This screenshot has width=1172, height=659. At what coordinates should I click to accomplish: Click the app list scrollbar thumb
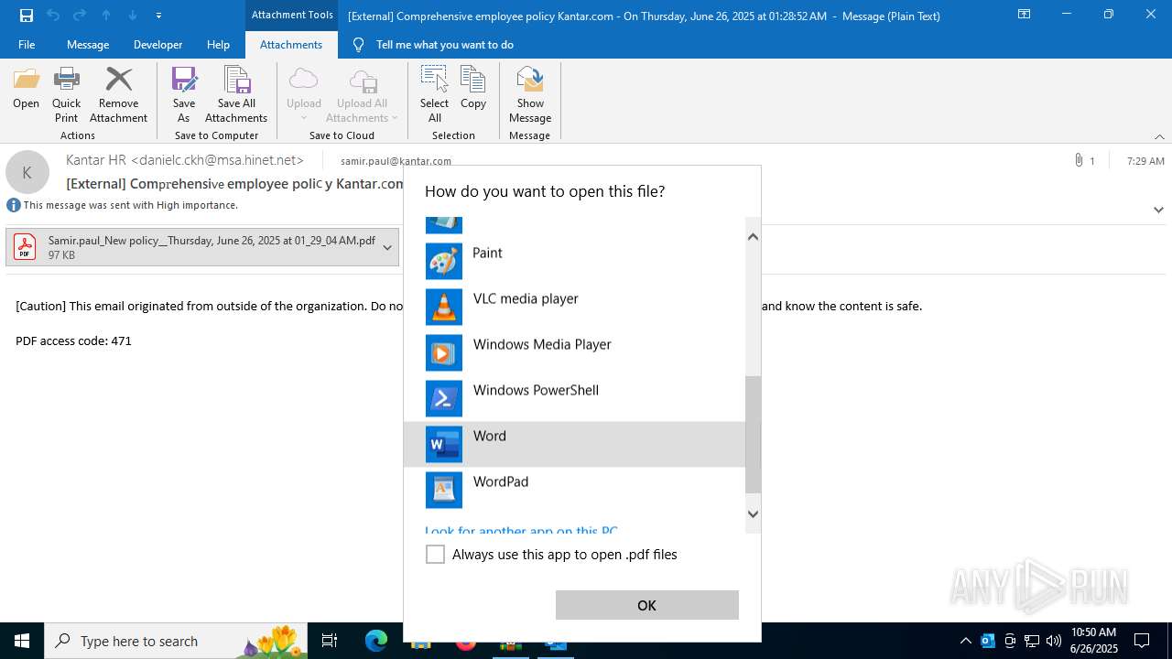pos(753,435)
